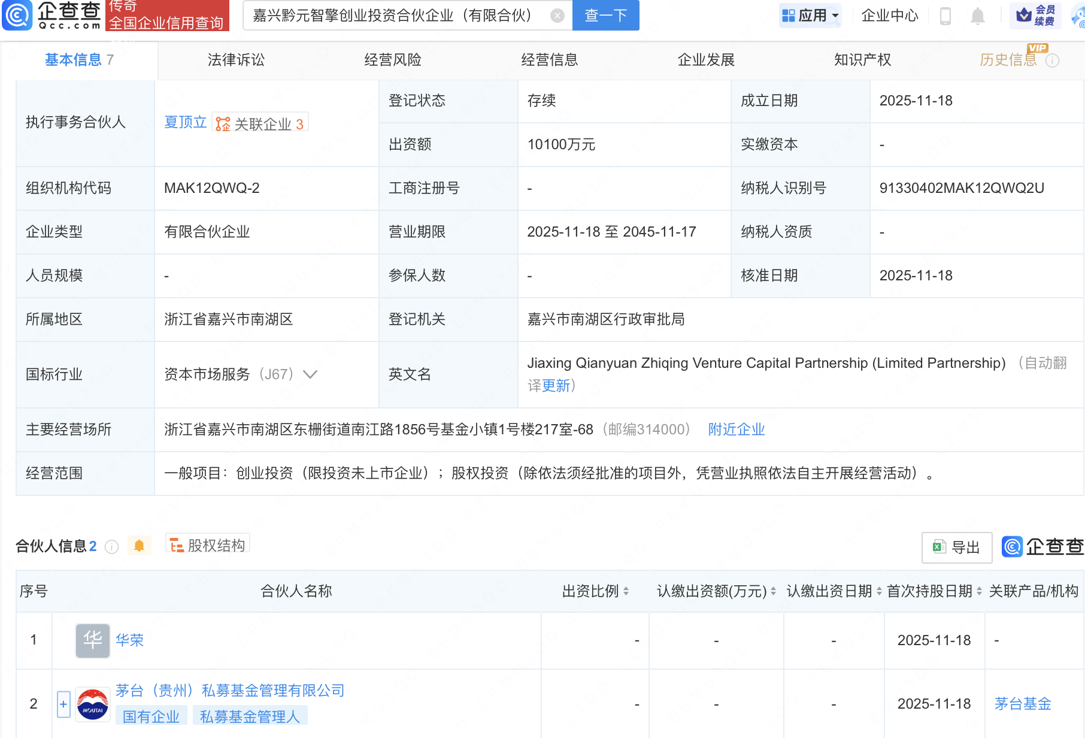Sort by 出资比例 column
This screenshot has height=738, width=1085.
pyautogui.click(x=626, y=591)
